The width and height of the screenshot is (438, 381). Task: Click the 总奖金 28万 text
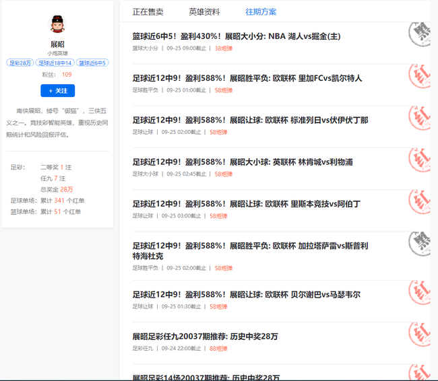point(57,190)
